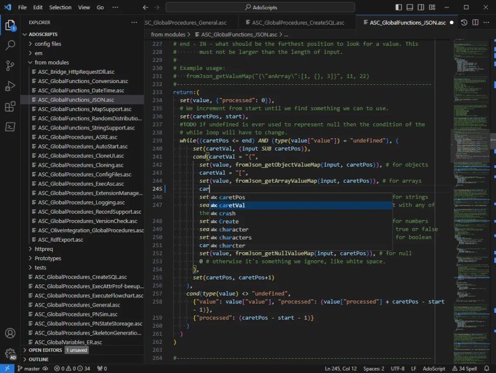Open the Search view icon
The image size is (496, 373).
click(x=9, y=45)
